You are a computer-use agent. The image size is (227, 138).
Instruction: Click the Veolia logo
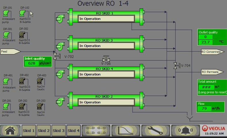coord(214,128)
